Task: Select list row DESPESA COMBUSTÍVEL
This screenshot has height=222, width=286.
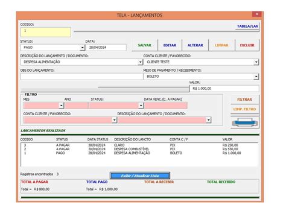Action: click(139, 149)
